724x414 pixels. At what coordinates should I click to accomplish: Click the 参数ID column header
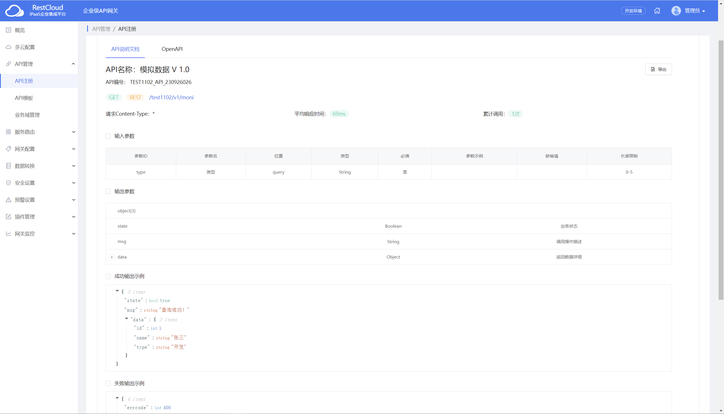click(141, 156)
